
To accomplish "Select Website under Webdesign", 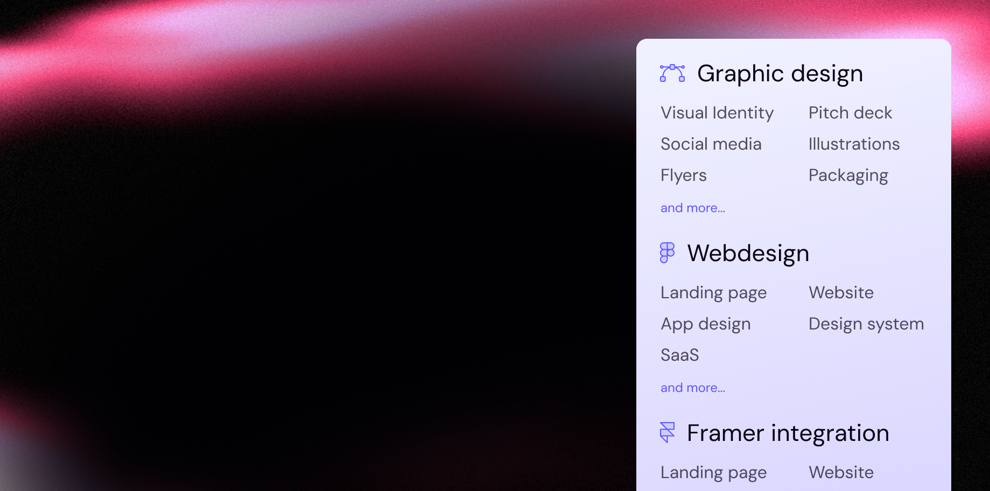I will pos(841,293).
